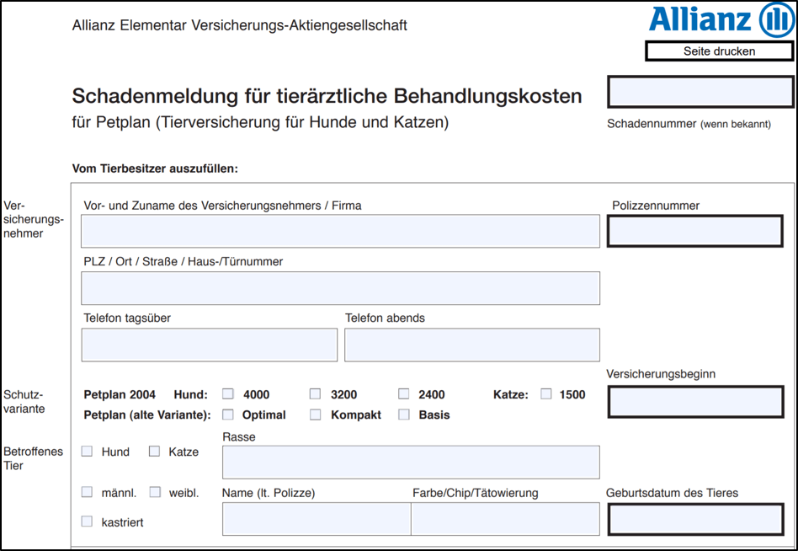798x551 pixels.
Task: Click the Petplan (alte Variante) label
Action: point(147,415)
